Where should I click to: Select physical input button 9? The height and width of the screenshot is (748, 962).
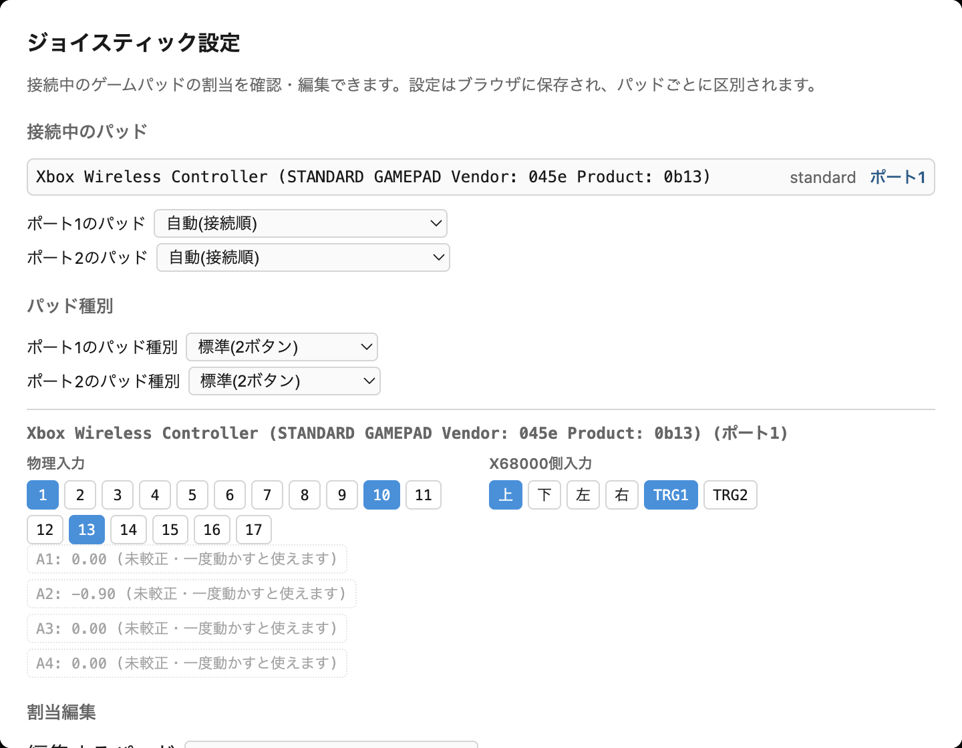(342, 495)
